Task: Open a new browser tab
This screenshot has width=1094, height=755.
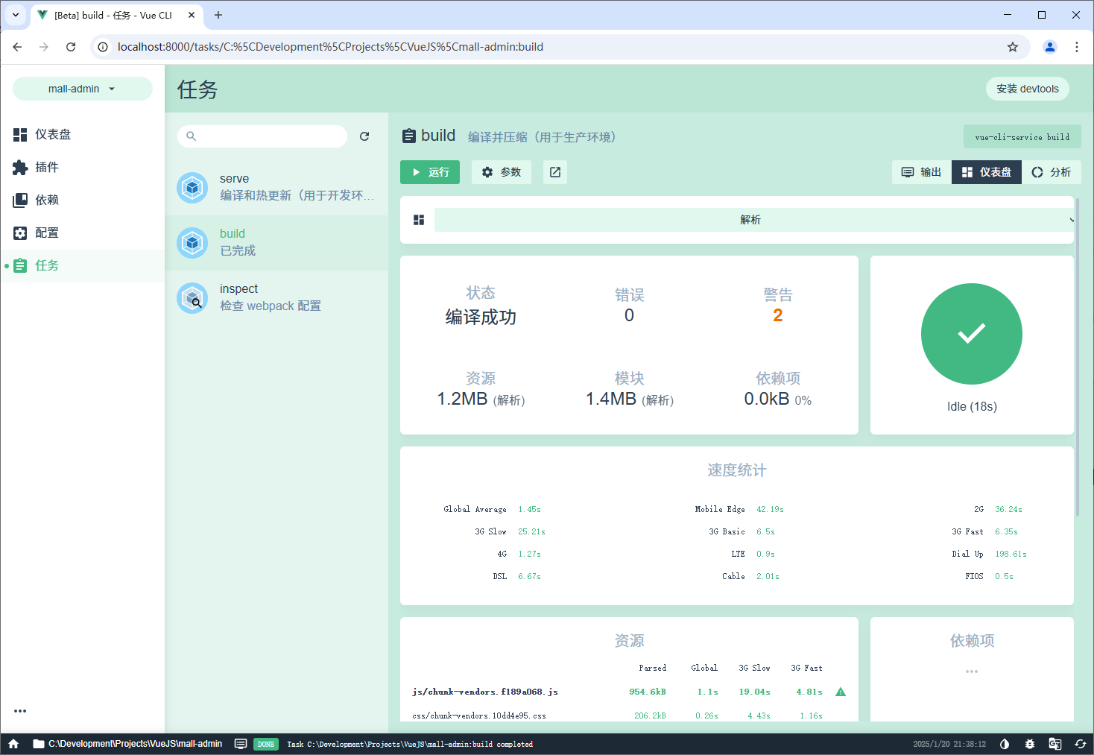Action: [x=218, y=15]
